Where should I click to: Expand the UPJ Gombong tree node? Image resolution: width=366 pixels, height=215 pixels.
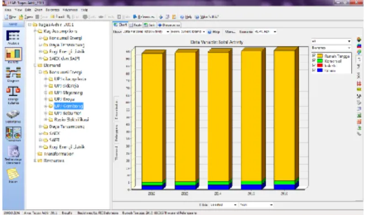click(x=46, y=106)
